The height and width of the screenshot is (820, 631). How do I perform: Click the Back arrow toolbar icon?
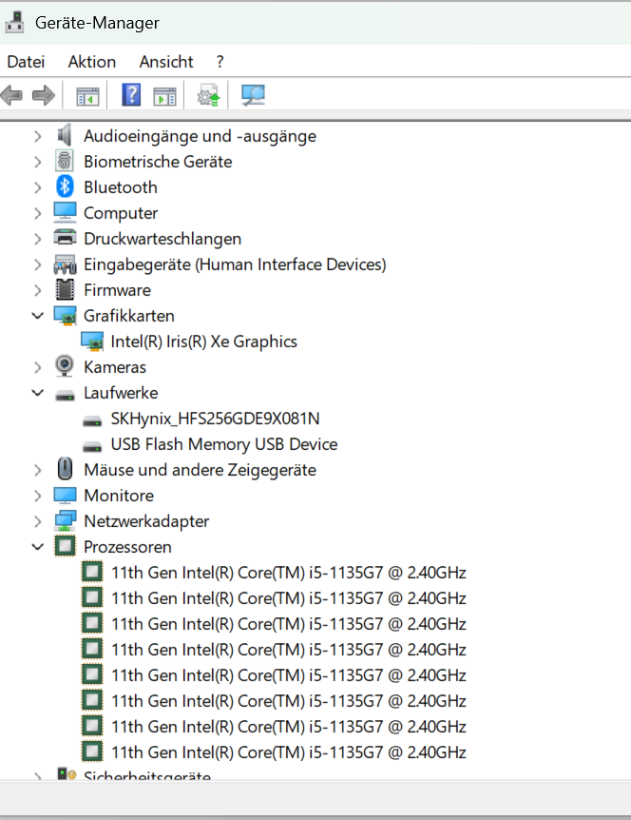click(x=11, y=95)
